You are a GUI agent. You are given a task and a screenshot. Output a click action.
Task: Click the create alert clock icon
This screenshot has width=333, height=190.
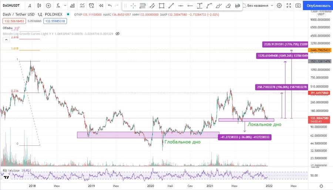[91, 6]
